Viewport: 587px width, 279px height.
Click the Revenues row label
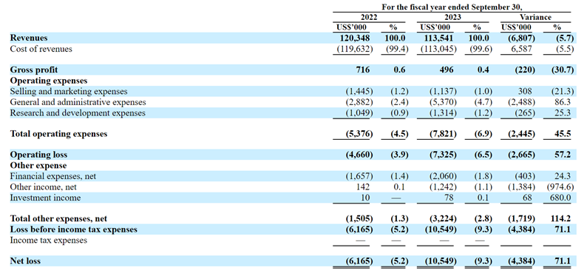click(x=29, y=38)
